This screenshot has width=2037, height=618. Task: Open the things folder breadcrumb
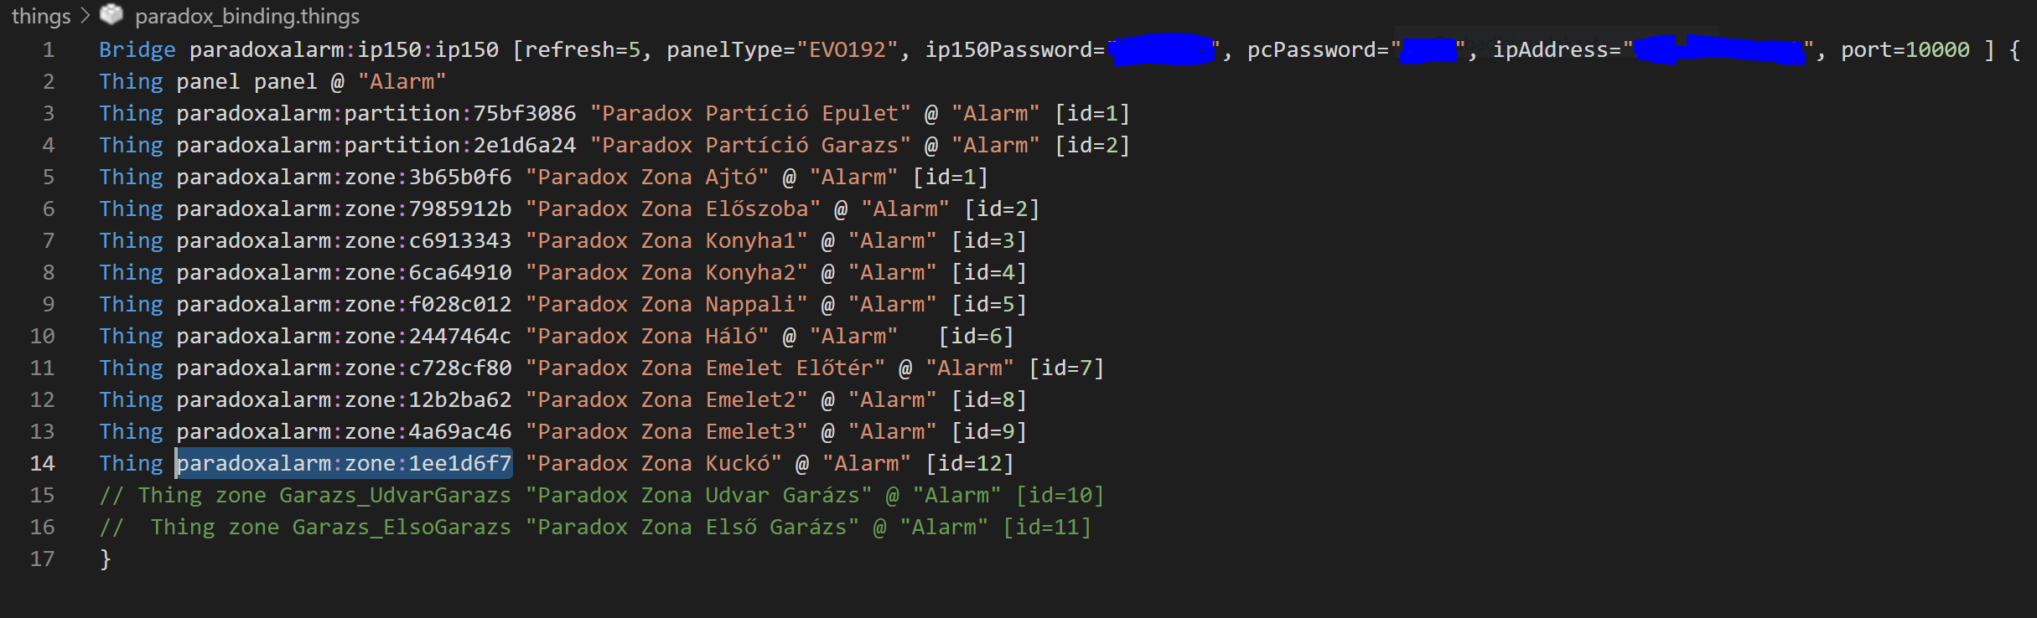41,16
